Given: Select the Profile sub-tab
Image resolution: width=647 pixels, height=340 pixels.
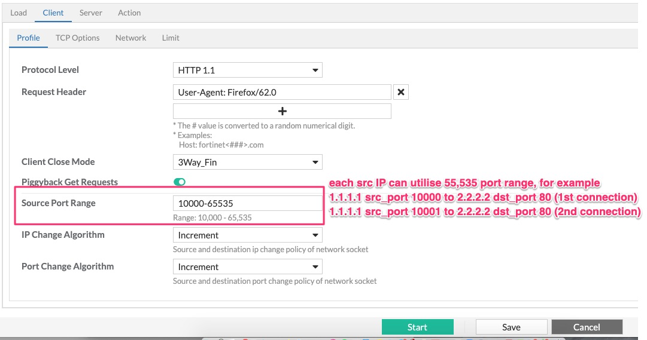Looking at the screenshot, I should coord(29,38).
